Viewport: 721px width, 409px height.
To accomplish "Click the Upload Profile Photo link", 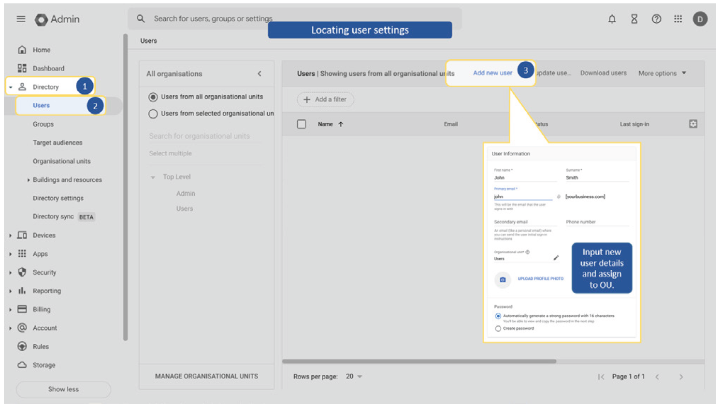I will pos(540,279).
